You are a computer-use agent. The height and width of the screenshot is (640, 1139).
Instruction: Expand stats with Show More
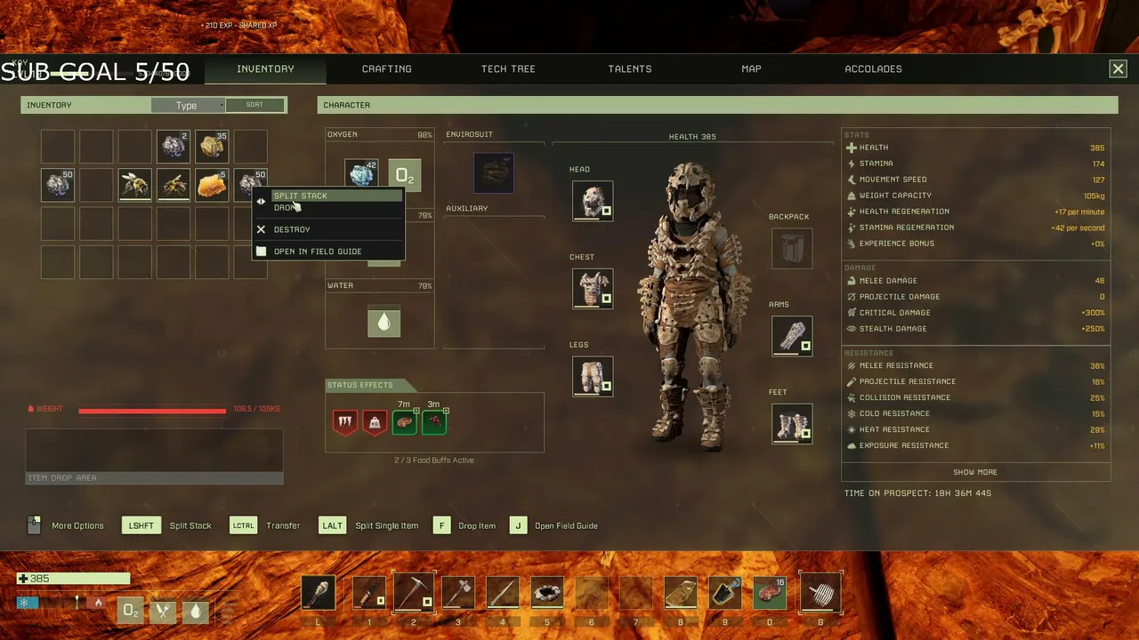coord(975,472)
